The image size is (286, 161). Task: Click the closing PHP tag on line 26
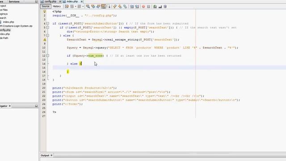click(x=55, y=112)
